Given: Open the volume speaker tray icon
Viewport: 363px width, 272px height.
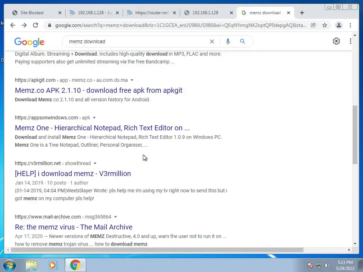Looking at the screenshot, I should click(327, 265).
